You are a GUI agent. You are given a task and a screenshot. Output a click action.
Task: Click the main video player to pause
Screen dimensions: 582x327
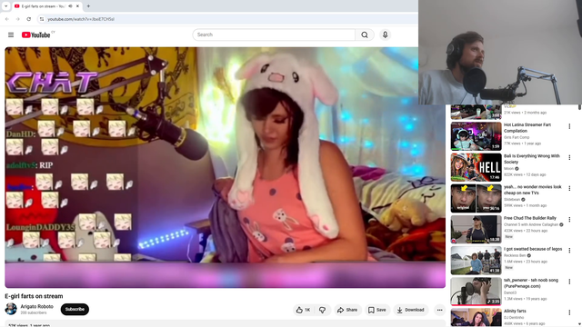coord(225,167)
